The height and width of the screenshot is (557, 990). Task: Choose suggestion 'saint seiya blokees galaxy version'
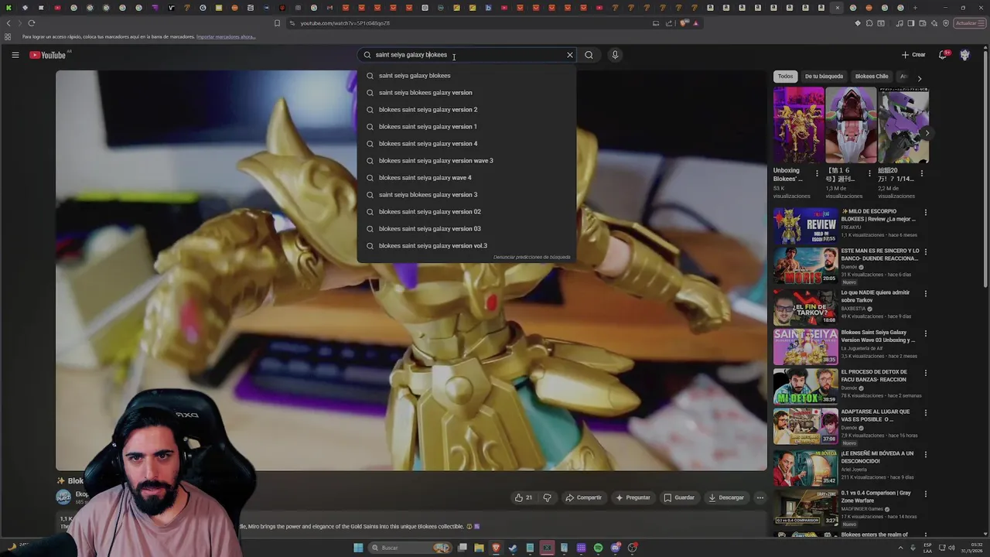click(466, 93)
